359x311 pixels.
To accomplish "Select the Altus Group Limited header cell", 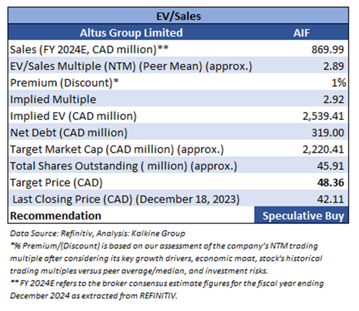I will click(x=131, y=33).
